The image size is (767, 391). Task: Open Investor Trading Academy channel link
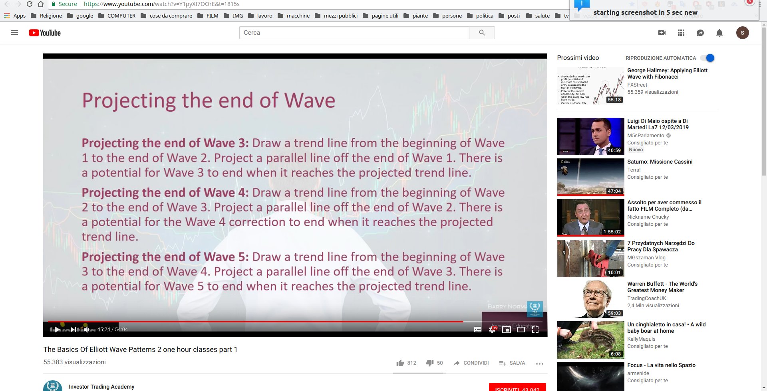(x=101, y=387)
